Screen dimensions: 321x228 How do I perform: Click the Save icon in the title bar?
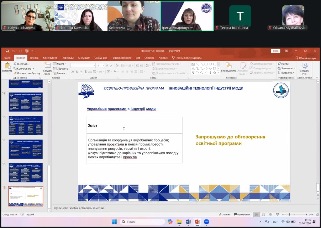[x=7, y=51]
